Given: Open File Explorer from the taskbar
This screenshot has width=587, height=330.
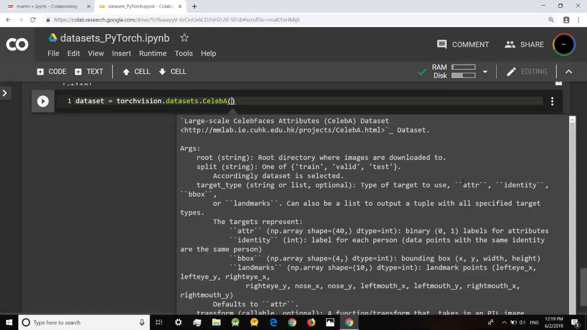Looking at the screenshot, I should click(x=216, y=323).
